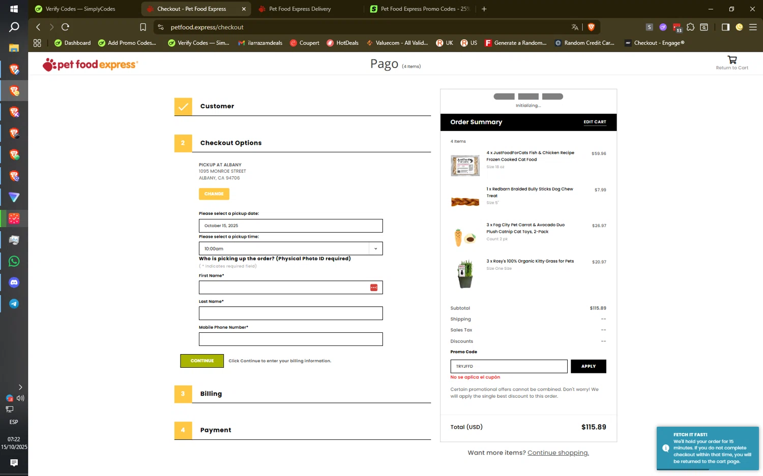Viewport: 763px width, 476px height.
Task: Click the info icon in Fetch It Fast notice
Action: coord(665,448)
